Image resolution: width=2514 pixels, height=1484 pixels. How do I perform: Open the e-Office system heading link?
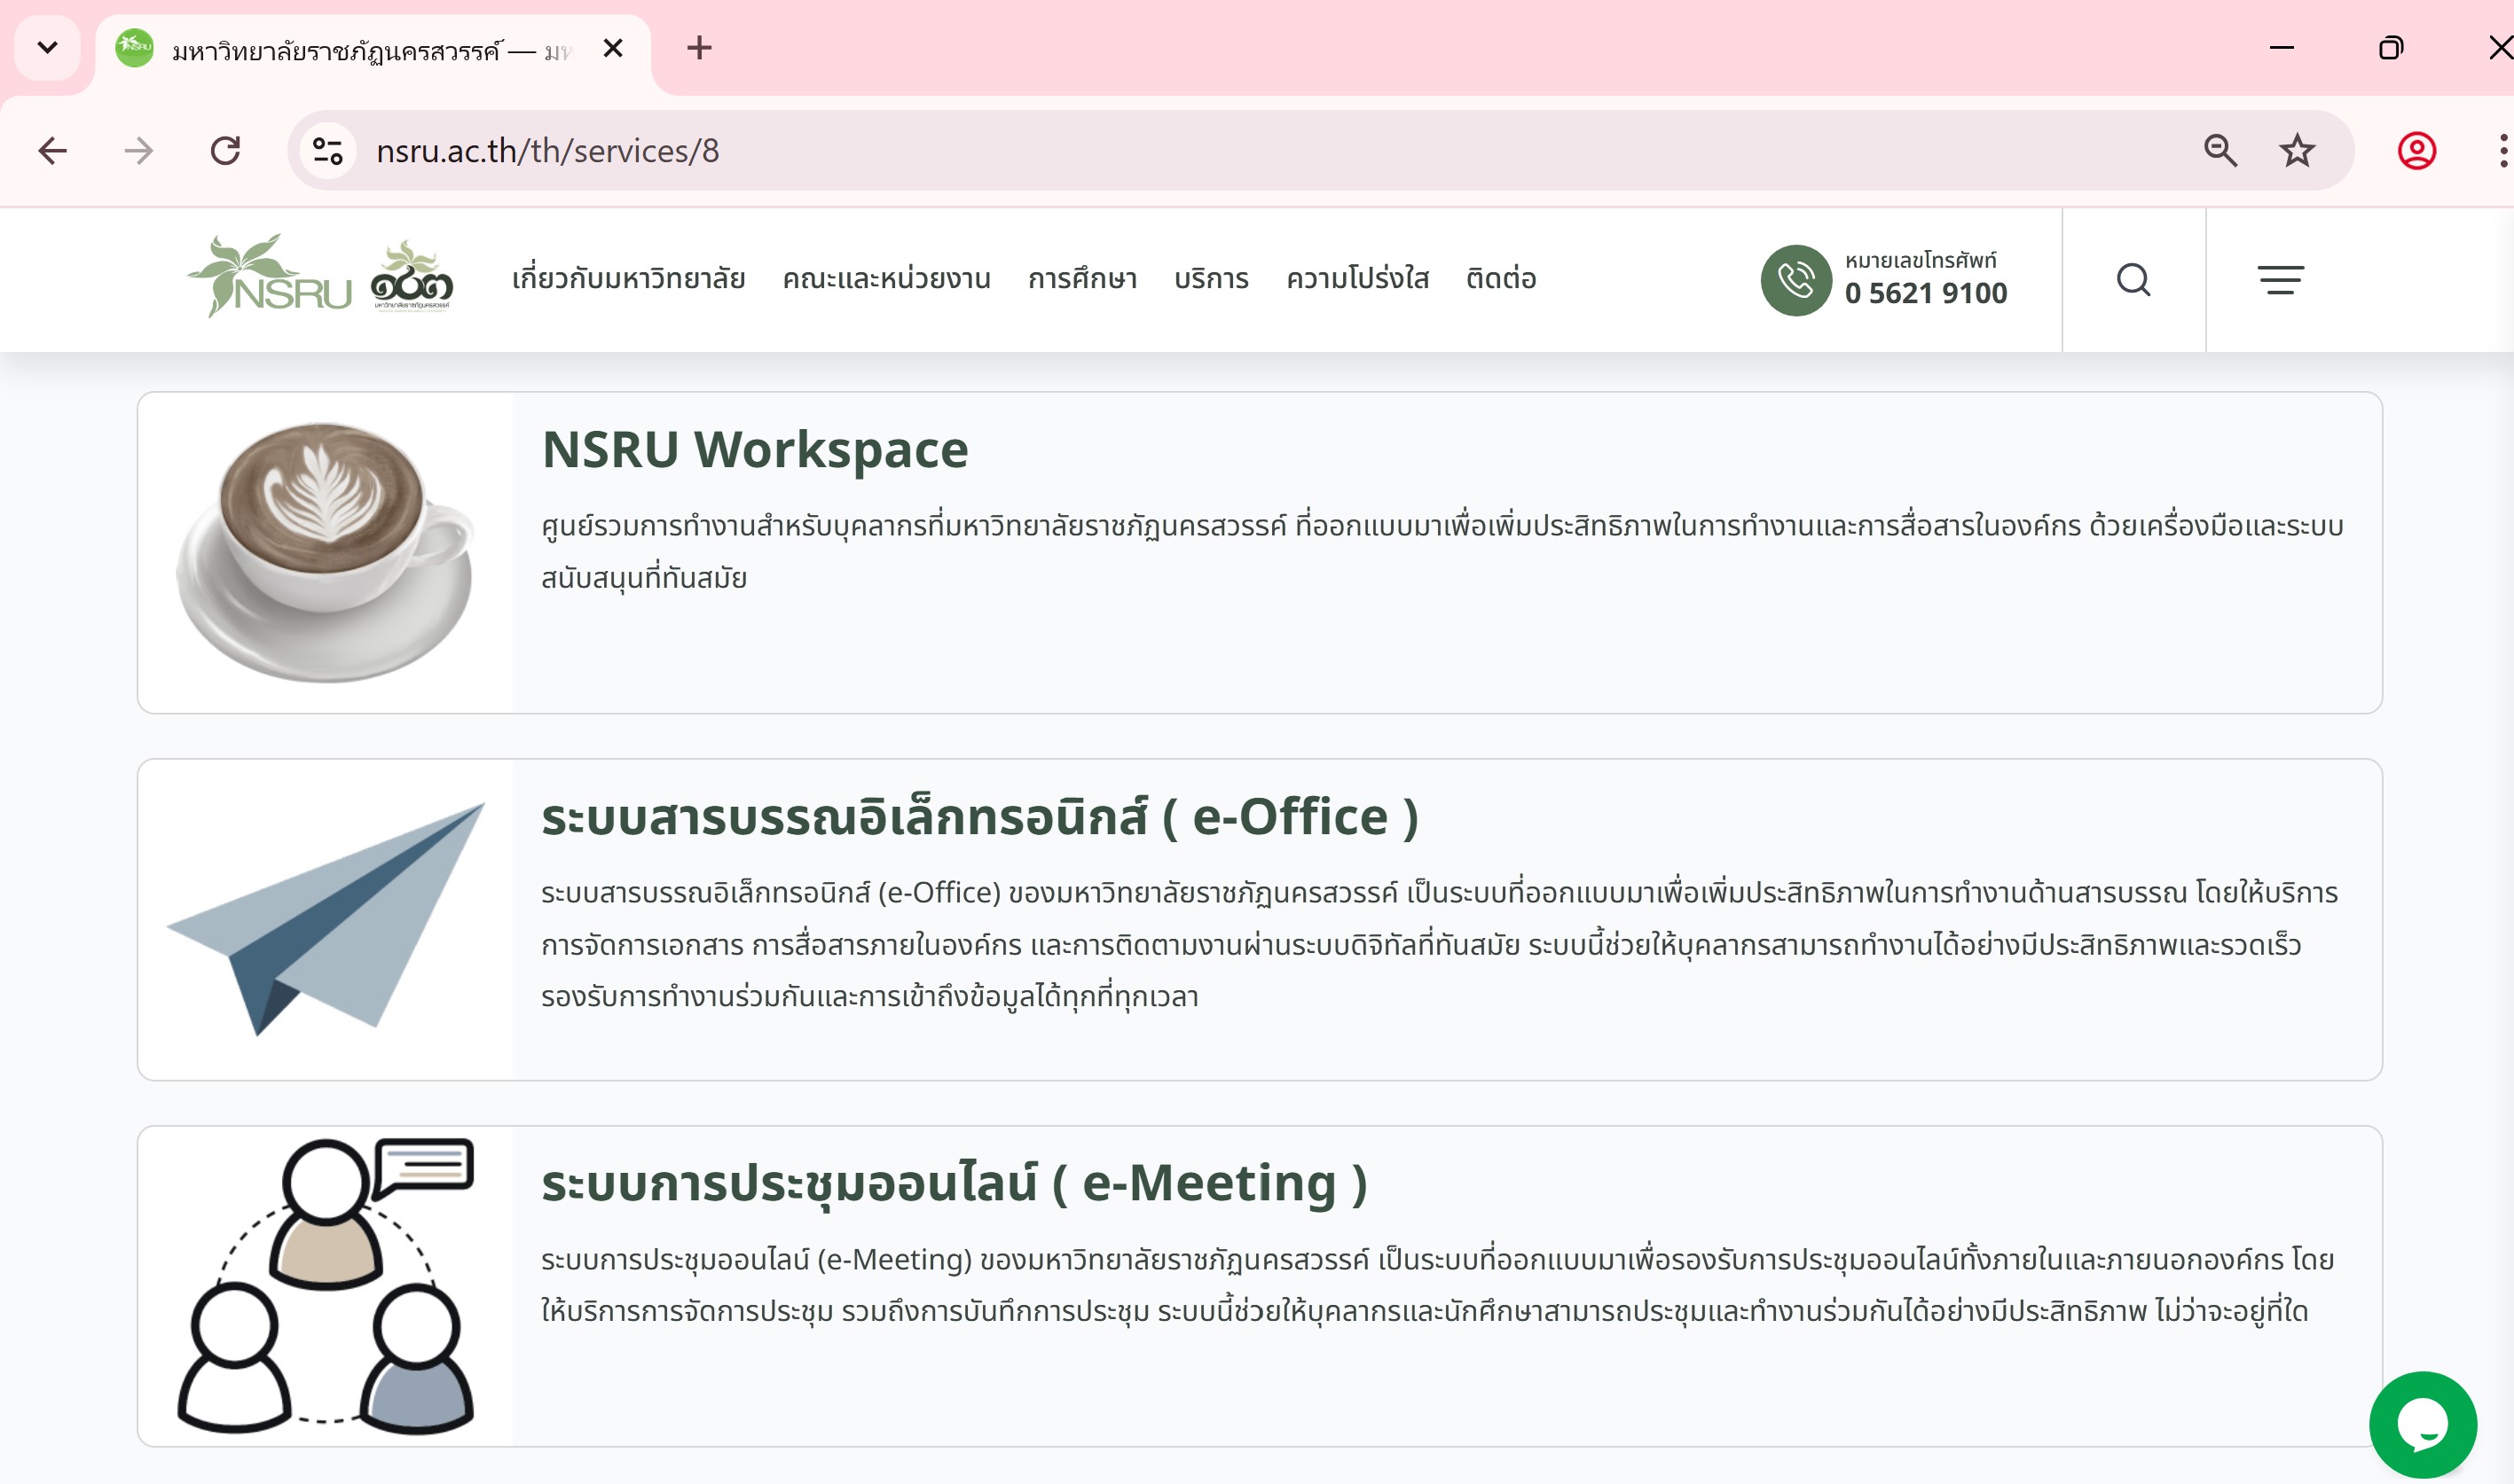979,816
